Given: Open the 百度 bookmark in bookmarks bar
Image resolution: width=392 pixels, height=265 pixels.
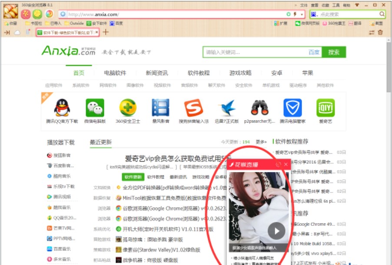Looking at the screenshot, I should pyautogui.click(x=116, y=23).
